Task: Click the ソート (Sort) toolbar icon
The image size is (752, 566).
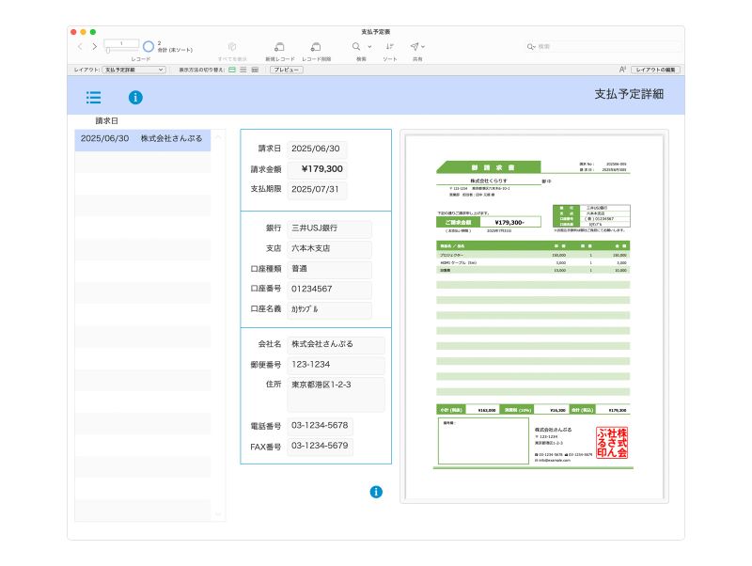Action: click(x=389, y=47)
